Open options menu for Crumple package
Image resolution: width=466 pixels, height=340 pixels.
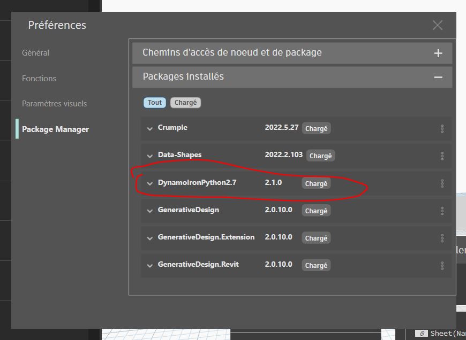point(442,128)
